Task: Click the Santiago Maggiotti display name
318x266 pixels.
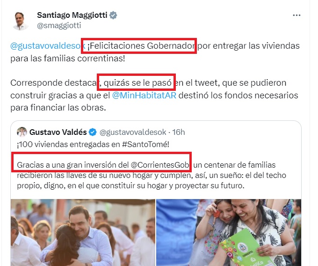Action: 72,15
